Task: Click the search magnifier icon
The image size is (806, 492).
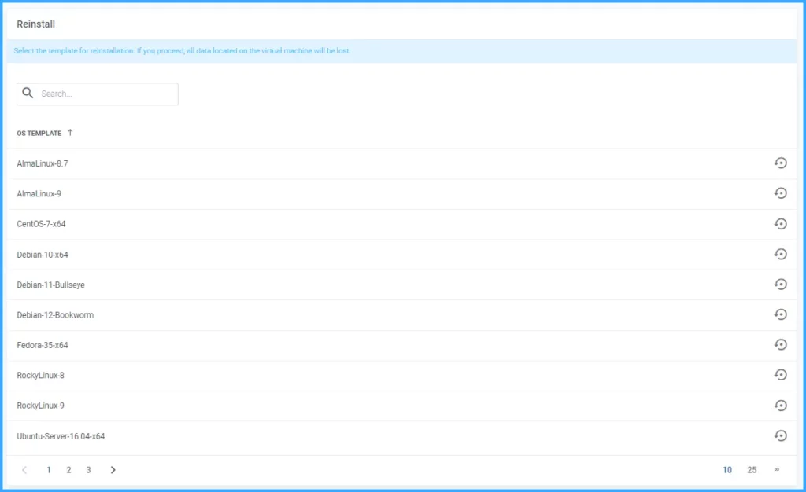Action: tap(28, 94)
